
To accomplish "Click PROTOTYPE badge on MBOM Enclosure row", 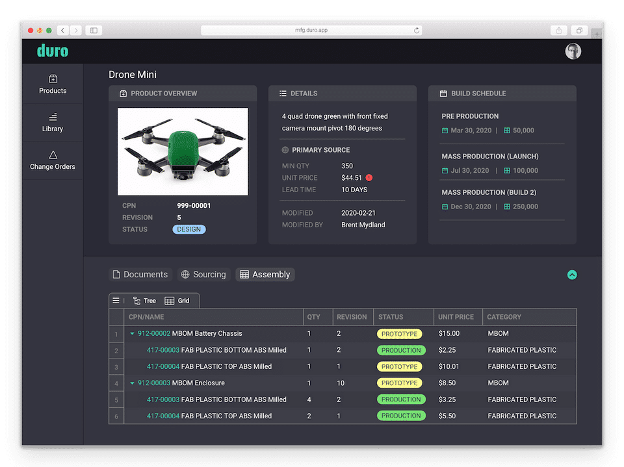I will [x=400, y=383].
